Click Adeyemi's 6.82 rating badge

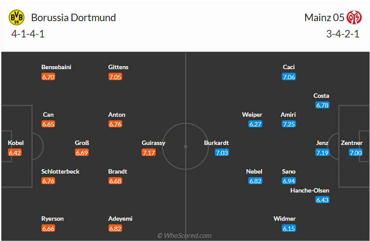(x=115, y=228)
